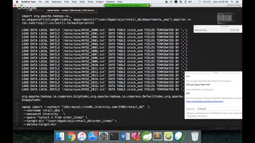This screenshot has height=143, width=255.
Task: Open the Project menu
Action: [100, 2]
